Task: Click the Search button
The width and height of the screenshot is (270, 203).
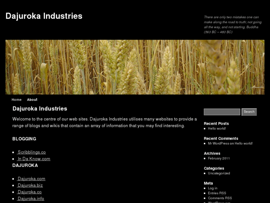Action: coord(249,112)
